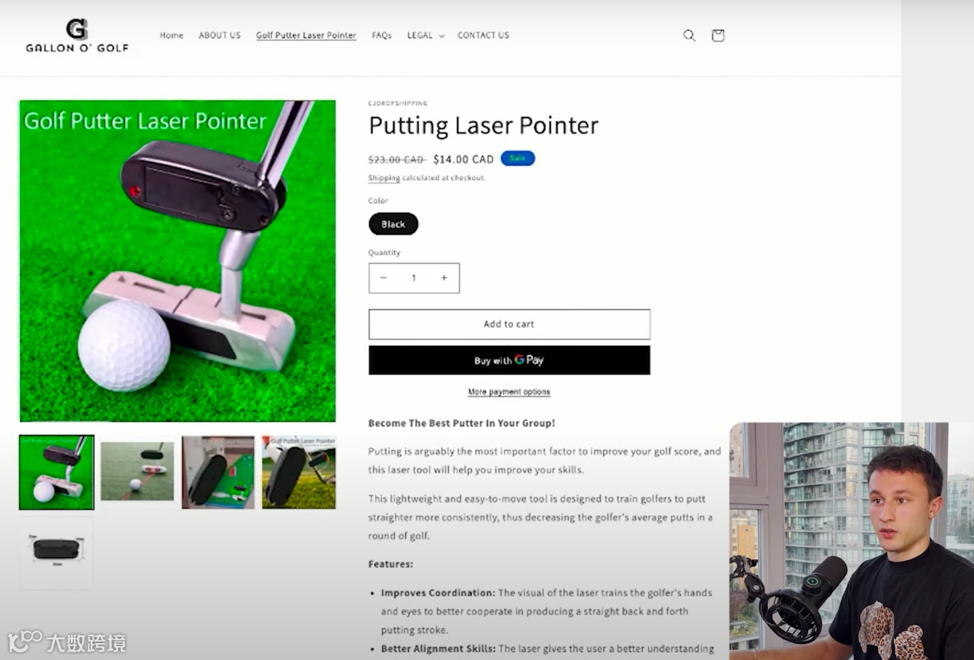Decrease quantity with the minus icon
The height and width of the screenshot is (660, 974).
[x=384, y=278]
